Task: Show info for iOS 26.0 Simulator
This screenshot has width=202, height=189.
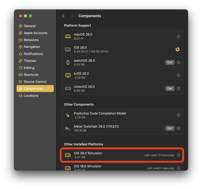Action: 178,155
